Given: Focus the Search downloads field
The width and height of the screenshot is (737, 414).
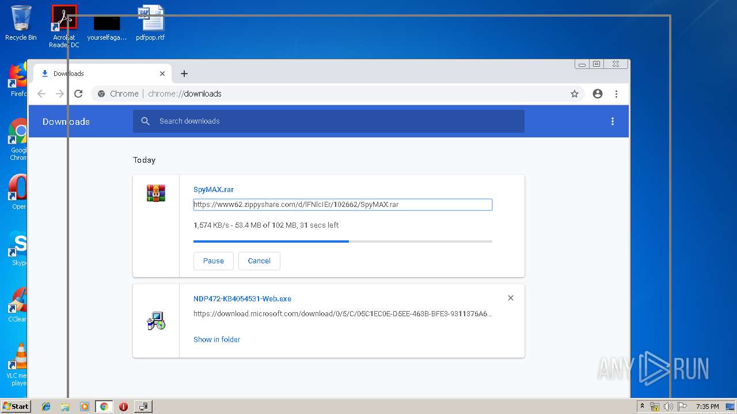Looking at the screenshot, I should pyautogui.click(x=329, y=121).
